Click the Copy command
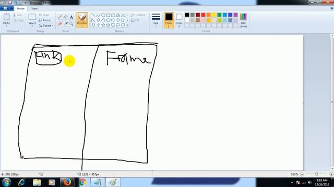 click(18, 20)
